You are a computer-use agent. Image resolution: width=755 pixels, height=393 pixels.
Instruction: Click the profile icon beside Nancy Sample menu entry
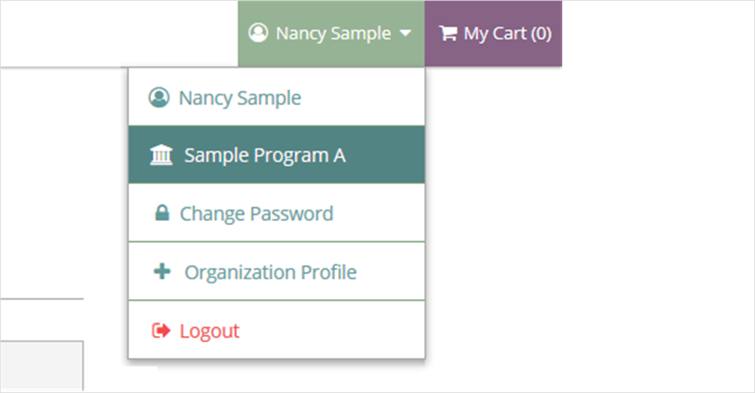(159, 97)
